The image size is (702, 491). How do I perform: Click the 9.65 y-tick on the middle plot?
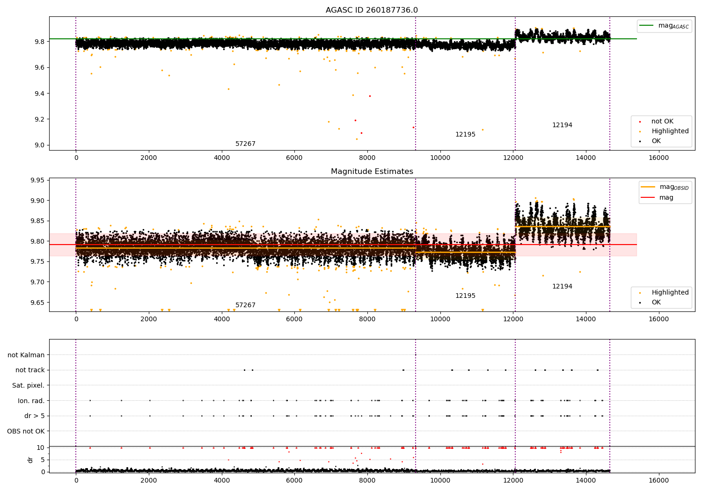tap(38, 303)
